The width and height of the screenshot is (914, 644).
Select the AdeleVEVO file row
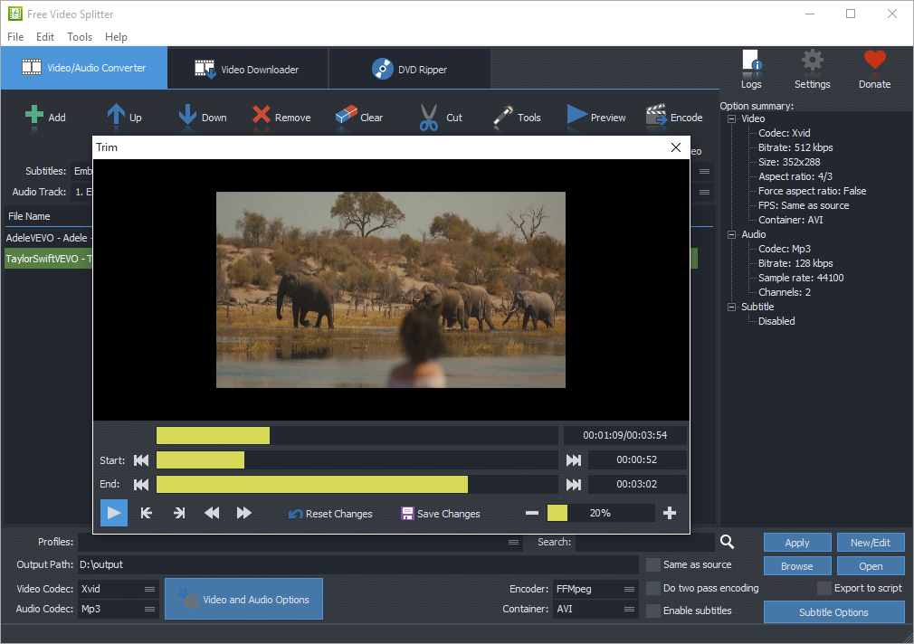[49, 238]
